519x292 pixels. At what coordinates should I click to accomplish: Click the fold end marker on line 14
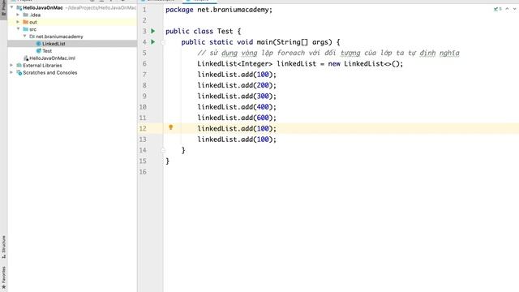(x=163, y=150)
